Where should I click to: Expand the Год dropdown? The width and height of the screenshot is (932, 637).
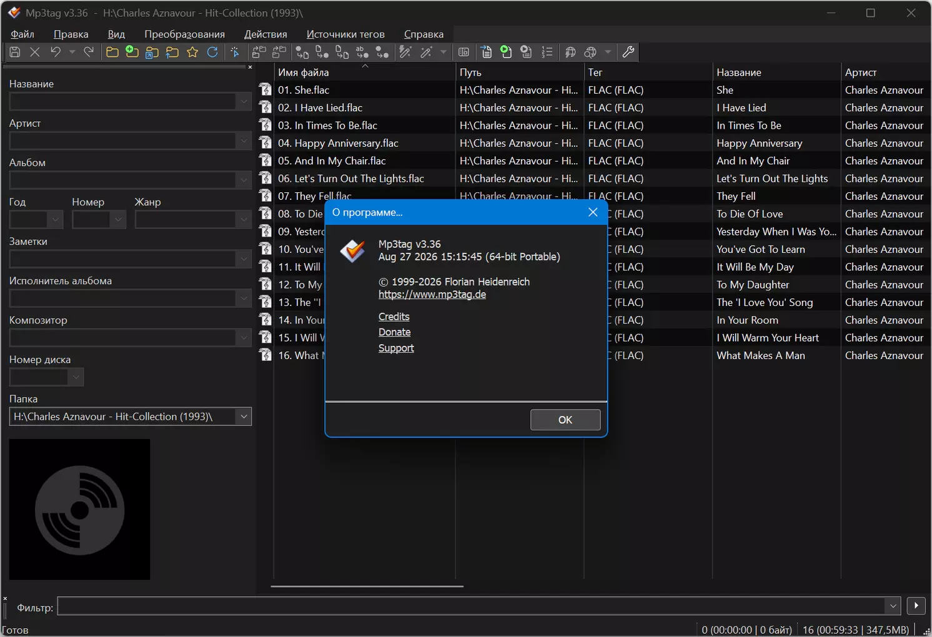click(56, 220)
